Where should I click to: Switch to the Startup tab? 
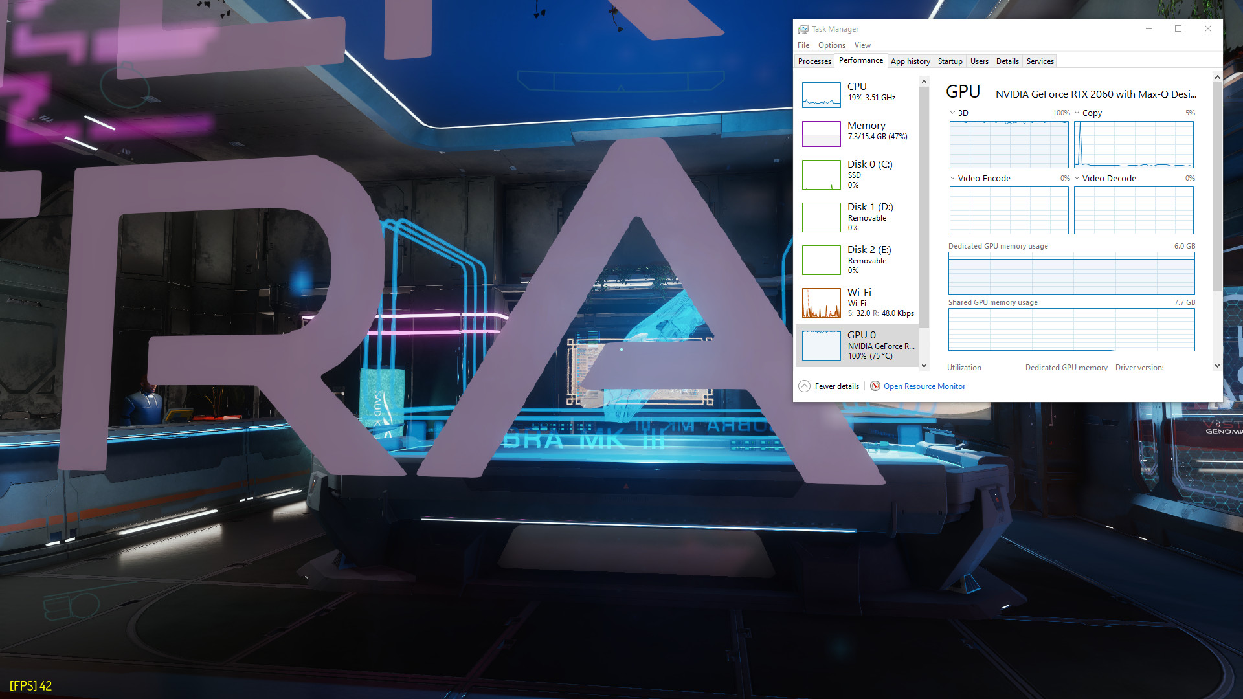pyautogui.click(x=950, y=61)
